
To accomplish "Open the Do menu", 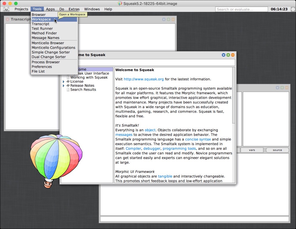I will pyautogui.click(x=62, y=9).
